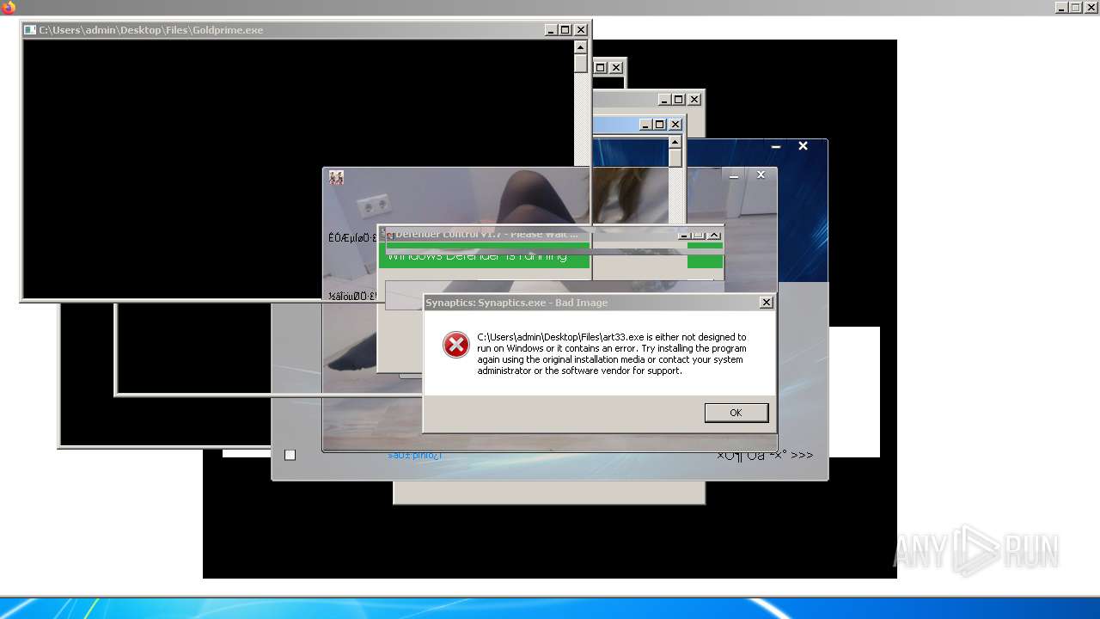Screen dimensions: 1100x619
Task: Close the photo window
Action: 761,175
